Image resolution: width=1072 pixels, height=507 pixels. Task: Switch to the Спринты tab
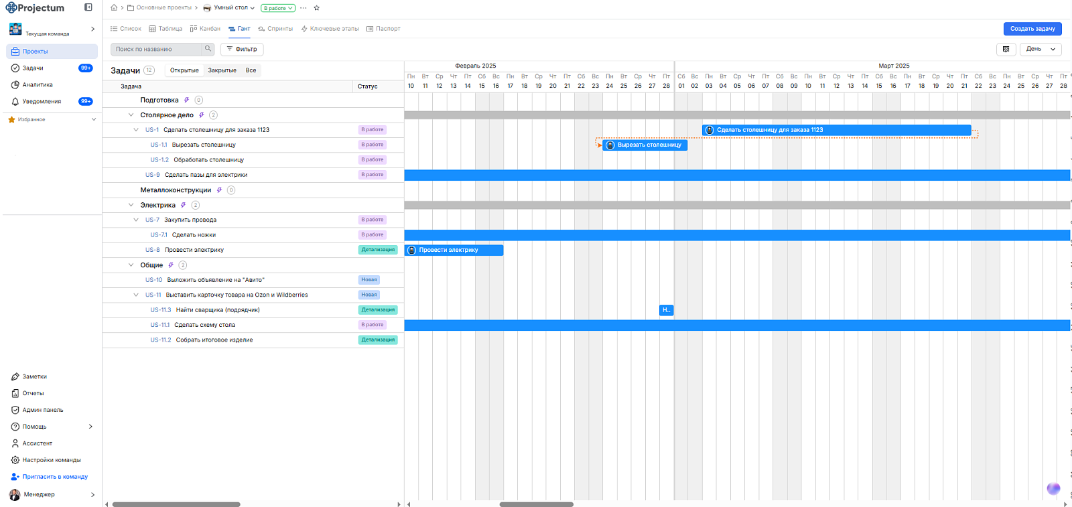tap(275, 29)
